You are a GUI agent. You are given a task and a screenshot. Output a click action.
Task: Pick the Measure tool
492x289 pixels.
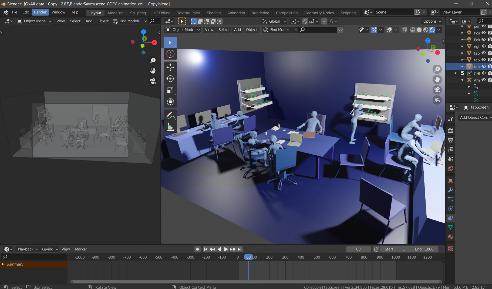click(x=170, y=127)
